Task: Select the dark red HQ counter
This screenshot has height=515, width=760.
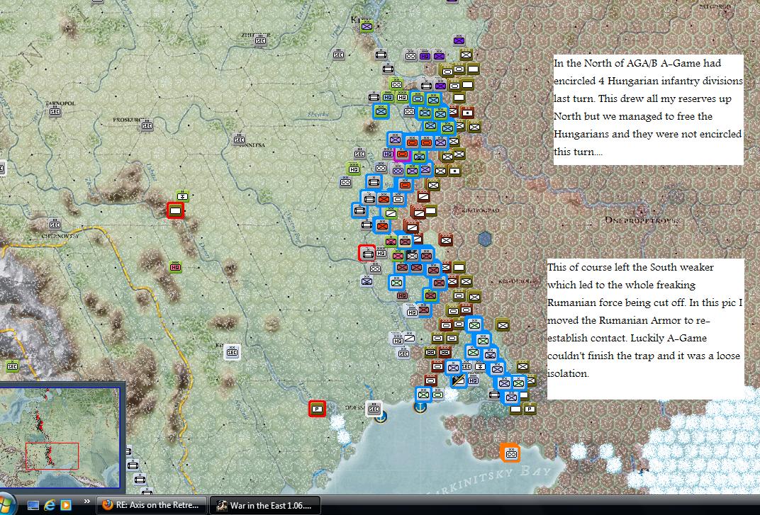Action: (402, 295)
